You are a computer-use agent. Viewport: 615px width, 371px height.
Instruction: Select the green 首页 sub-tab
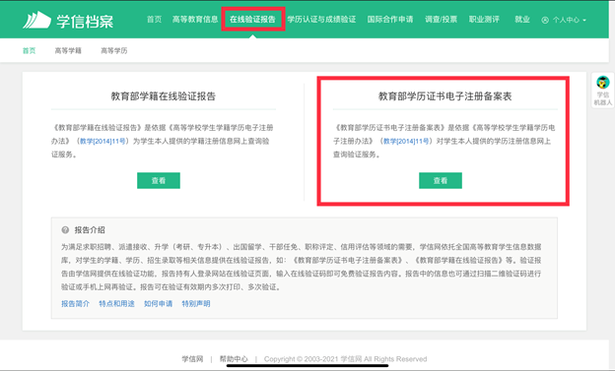29,50
